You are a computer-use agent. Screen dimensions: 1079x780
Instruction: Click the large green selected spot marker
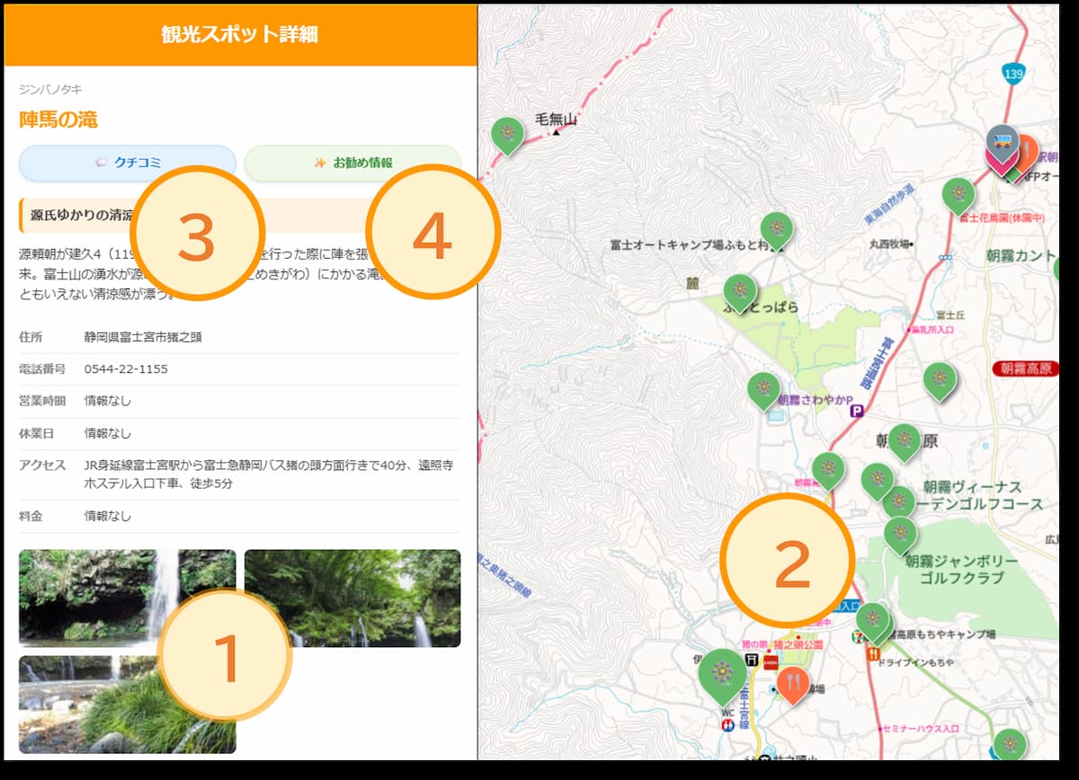(722, 673)
